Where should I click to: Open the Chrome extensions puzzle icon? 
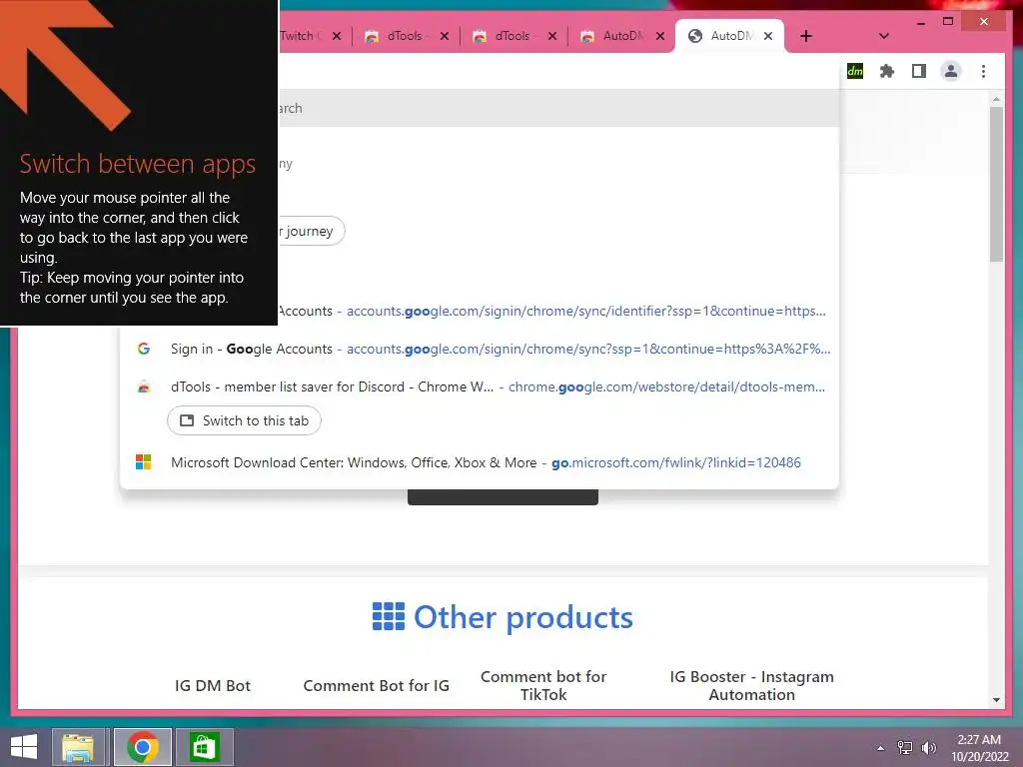click(887, 71)
